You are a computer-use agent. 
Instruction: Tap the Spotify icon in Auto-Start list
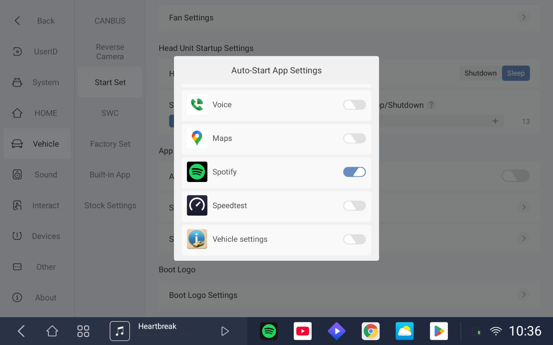tap(197, 172)
